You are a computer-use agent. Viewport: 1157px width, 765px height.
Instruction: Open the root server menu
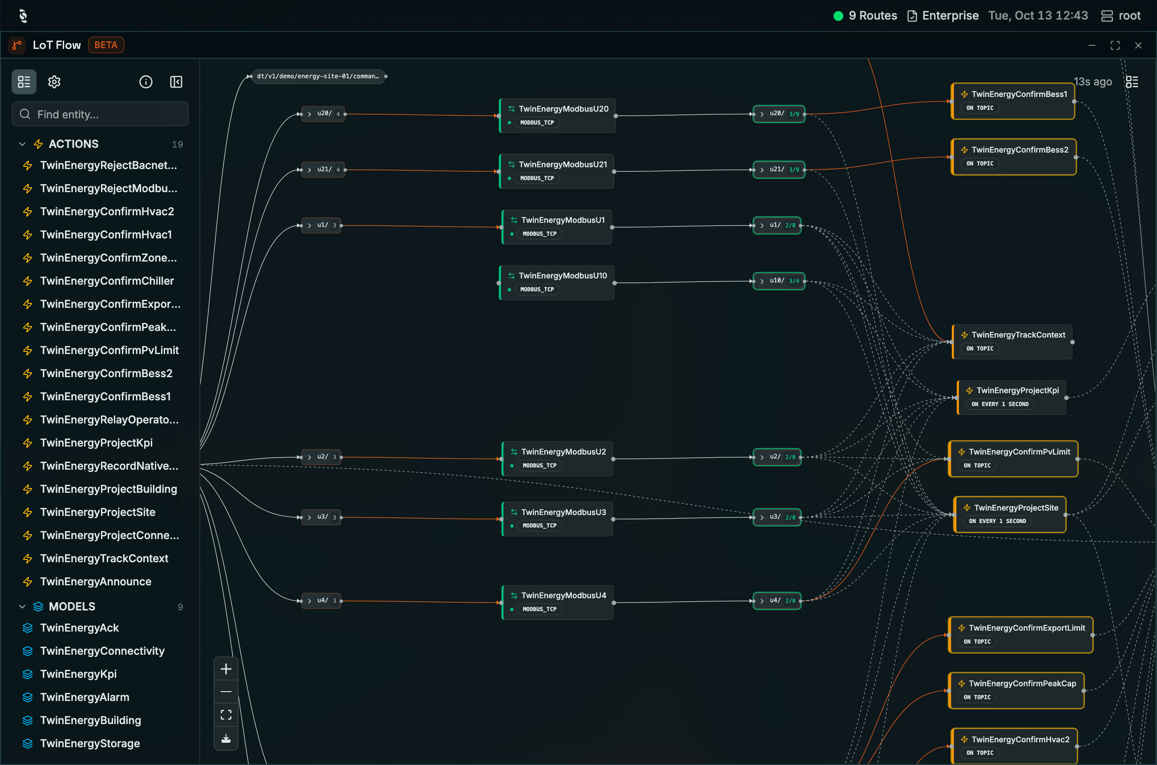[1121, 16]
